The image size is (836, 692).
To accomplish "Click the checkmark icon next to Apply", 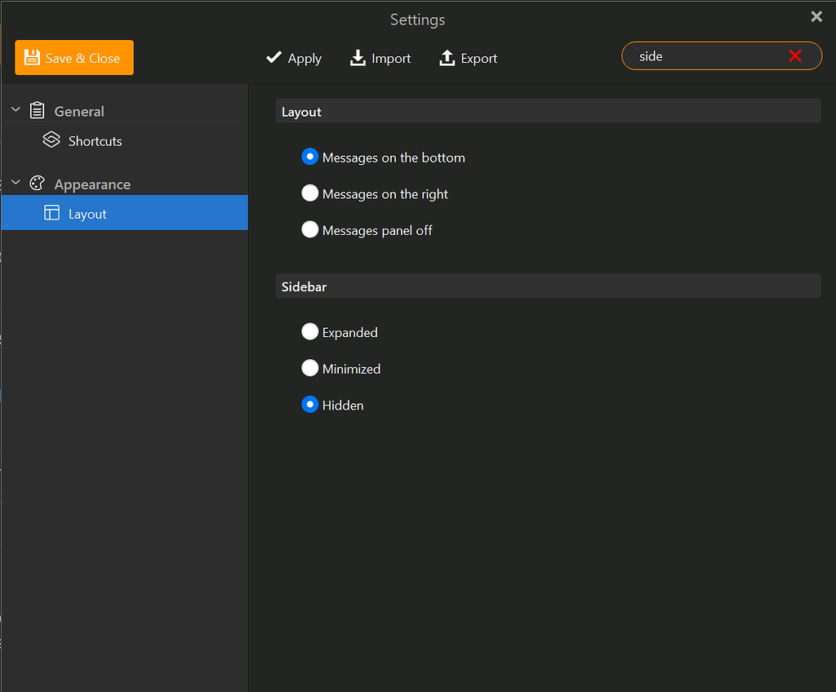I will coord(273,58).
